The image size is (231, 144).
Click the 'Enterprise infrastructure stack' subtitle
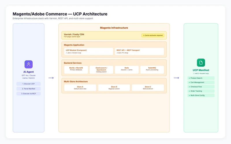tap(53, 18)
